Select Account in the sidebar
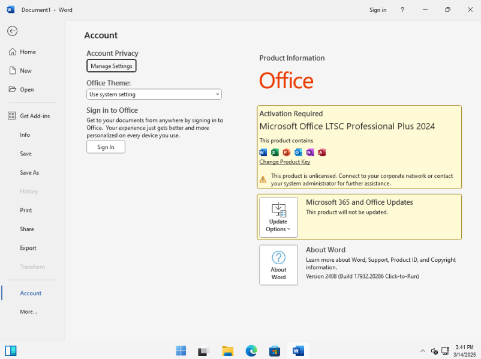This screenshot has height=359, width=481. (31, 294)
